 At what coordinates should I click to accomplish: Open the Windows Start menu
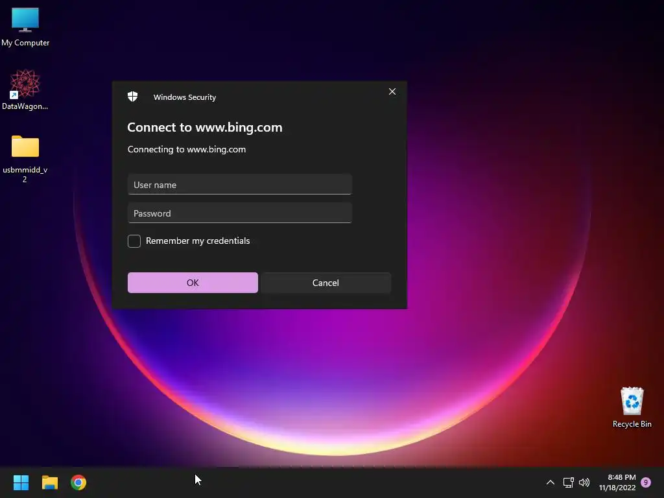(x=21, y=482)
